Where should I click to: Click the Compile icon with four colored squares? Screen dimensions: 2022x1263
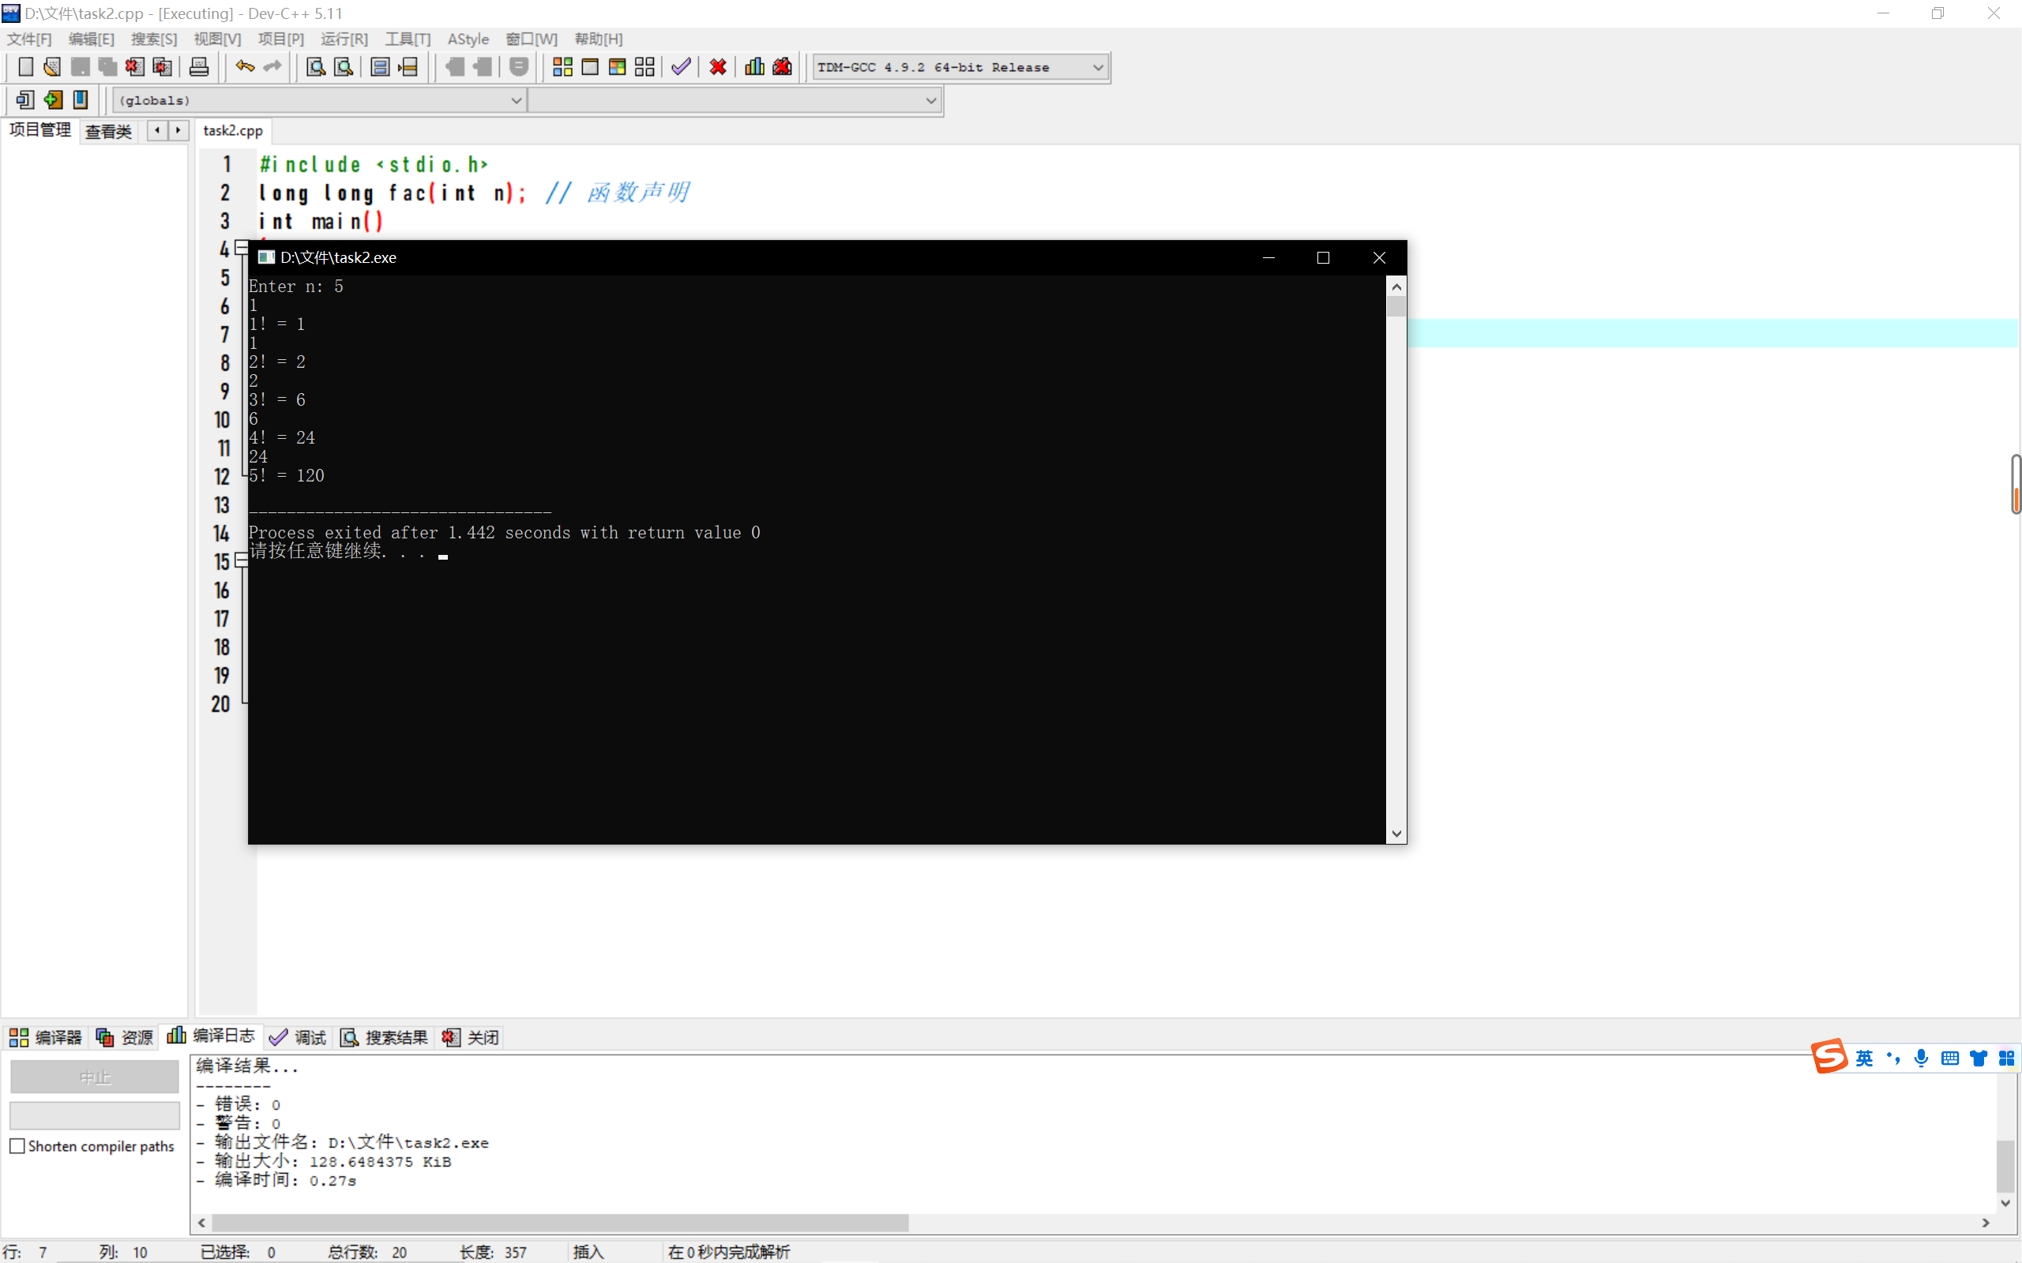coord(562,67)
